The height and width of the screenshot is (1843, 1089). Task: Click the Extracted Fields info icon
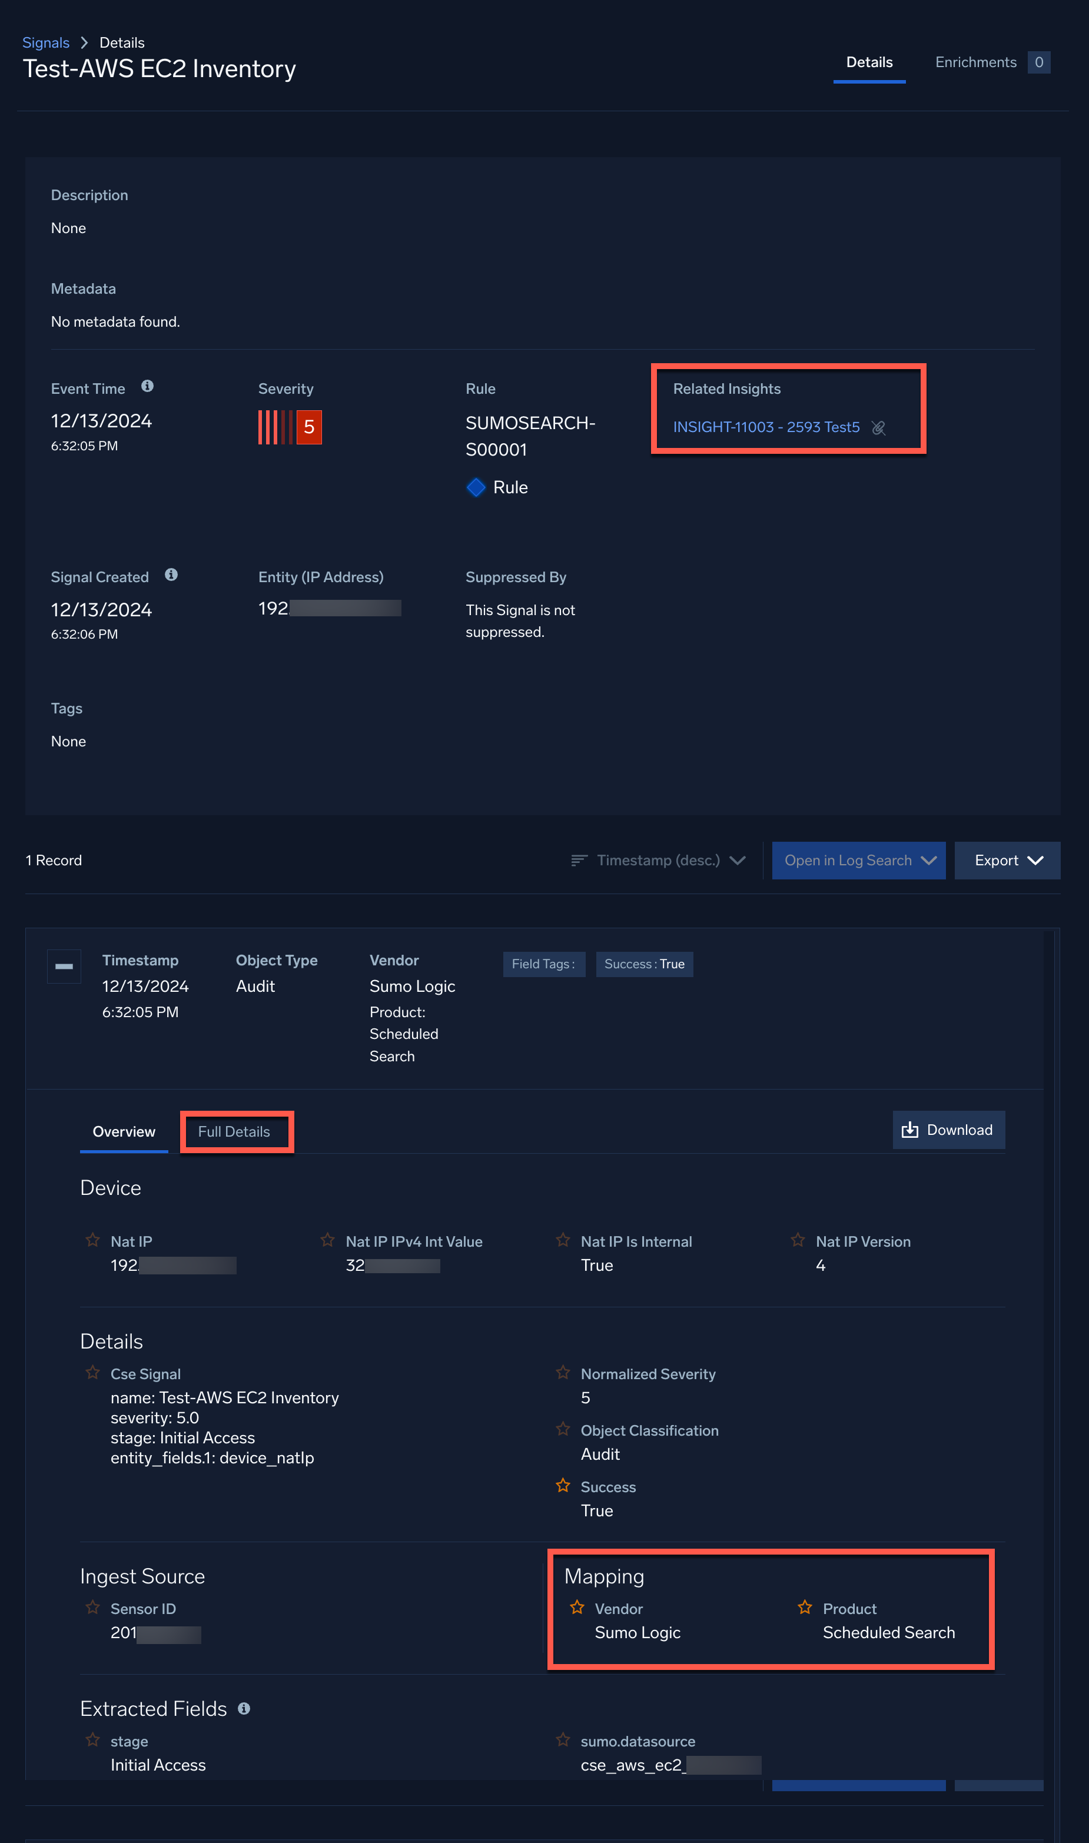click(244, 1709)
